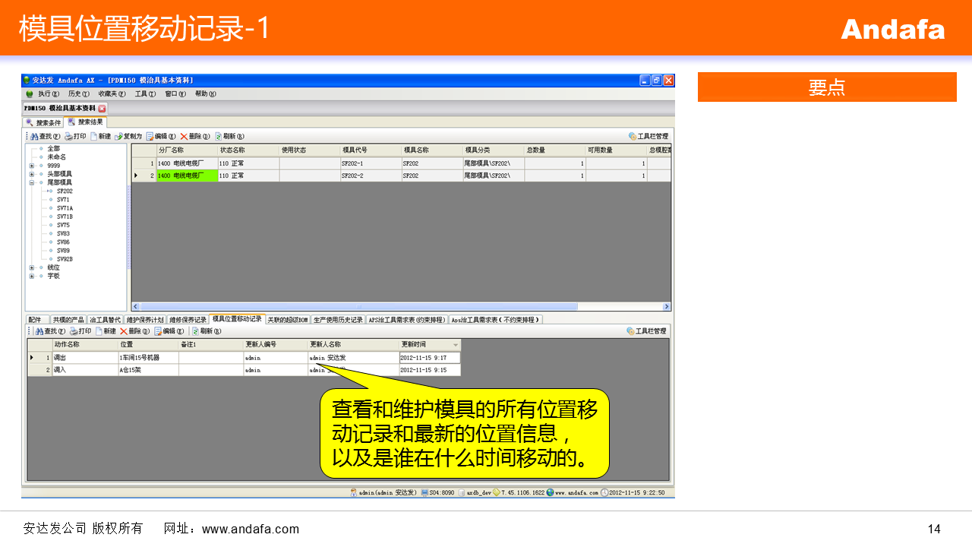Click 编辑 edit icon in the top toolbar
This screenshot has width=972, height=547.
coord(150,136)
